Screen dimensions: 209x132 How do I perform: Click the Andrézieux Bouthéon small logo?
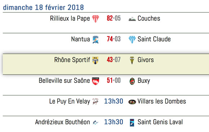pyautogui.click(x=95, y=122)
